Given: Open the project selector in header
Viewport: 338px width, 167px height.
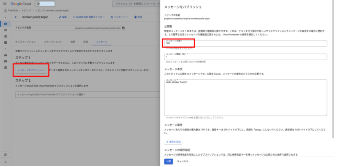Looking at the screenshot, I should pos(45,4).
